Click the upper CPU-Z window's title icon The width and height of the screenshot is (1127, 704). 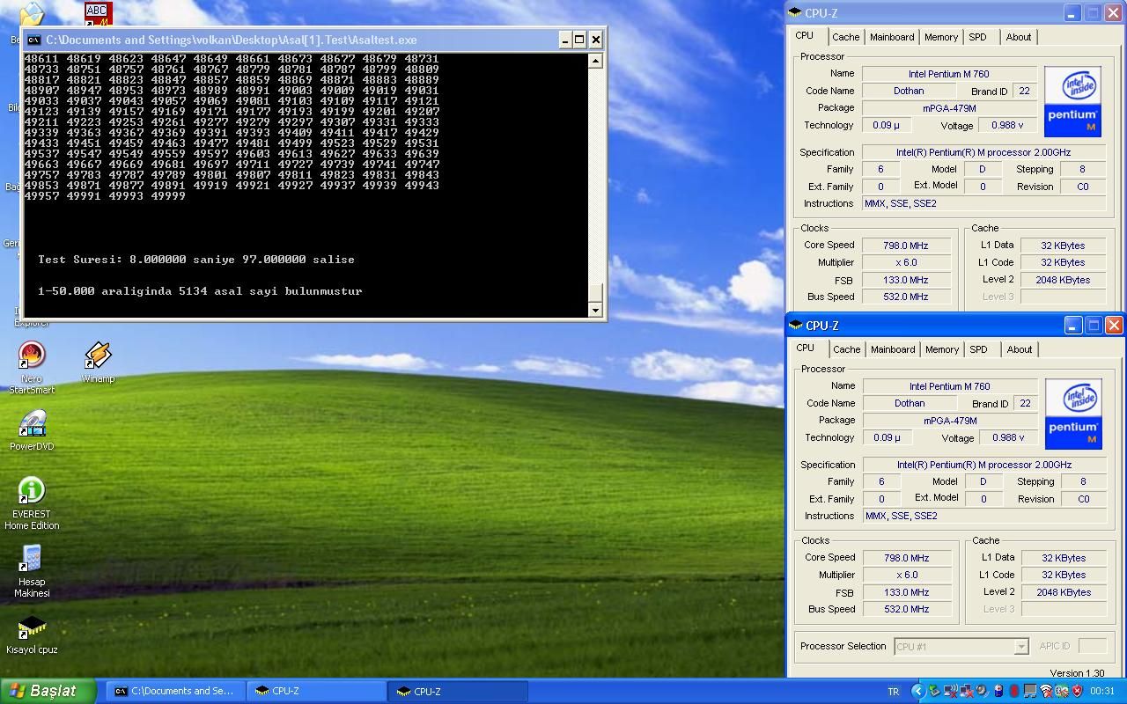[x=795, y=12]
